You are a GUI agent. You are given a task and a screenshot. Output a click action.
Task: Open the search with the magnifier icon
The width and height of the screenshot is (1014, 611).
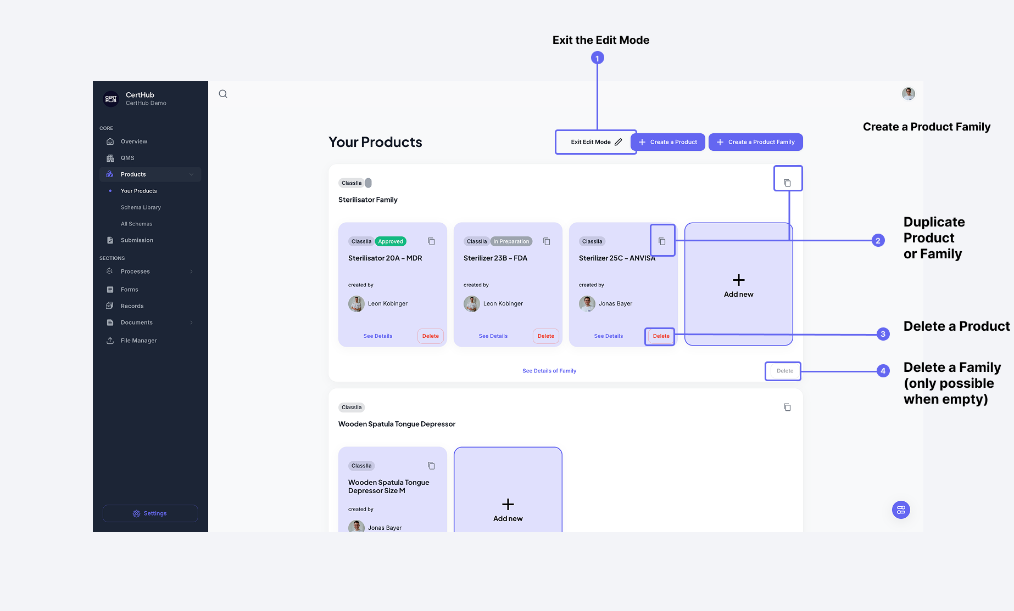[x=222, y=94]
